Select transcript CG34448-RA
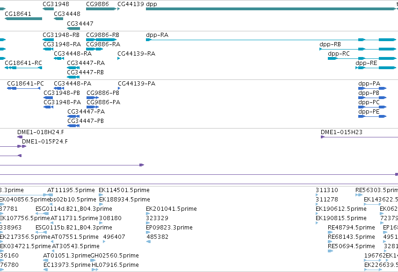 pos(59,58)
